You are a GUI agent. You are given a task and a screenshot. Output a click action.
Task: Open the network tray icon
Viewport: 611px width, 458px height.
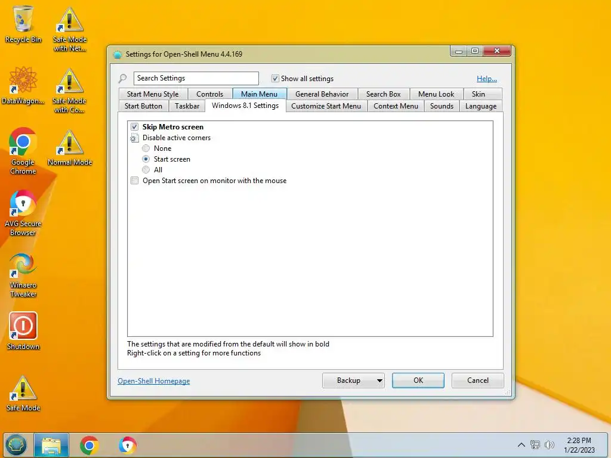click(x=535, y=445)
